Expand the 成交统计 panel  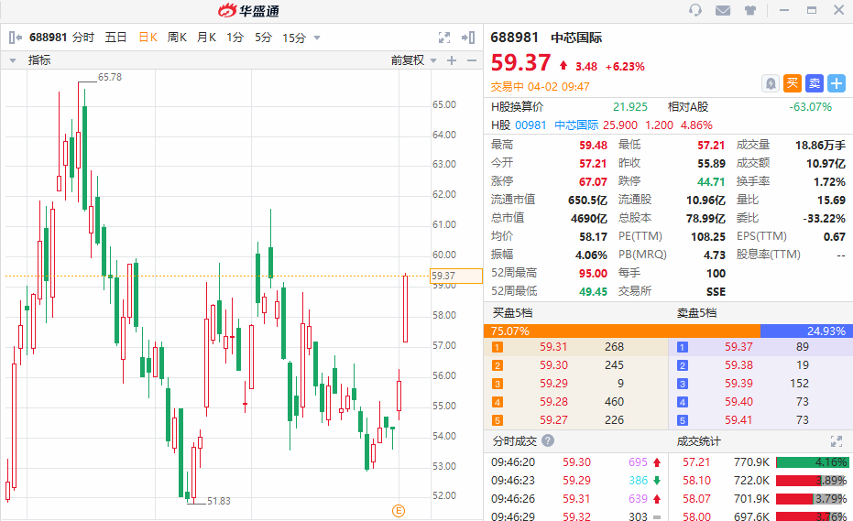837,441
